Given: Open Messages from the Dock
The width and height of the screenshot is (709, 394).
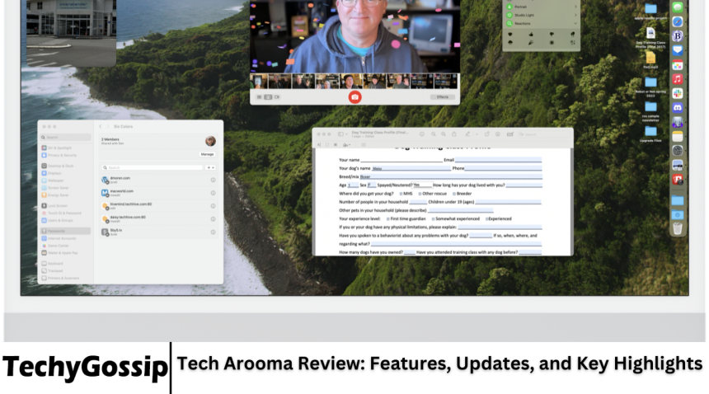Looking at the screenshot, I should 678,7.
